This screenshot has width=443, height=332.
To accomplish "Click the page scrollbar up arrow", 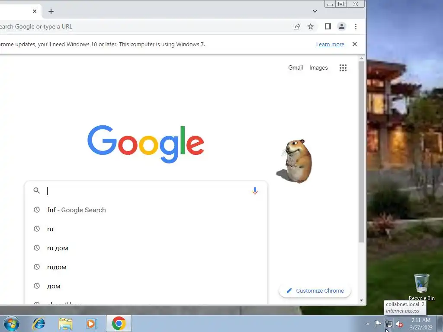I will click(x=361, y=58).
